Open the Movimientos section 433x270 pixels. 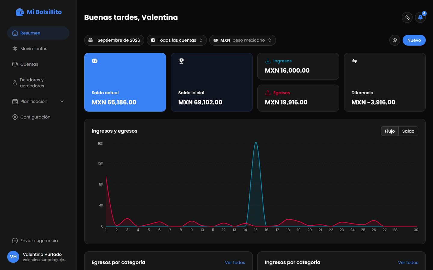(38, 49)
